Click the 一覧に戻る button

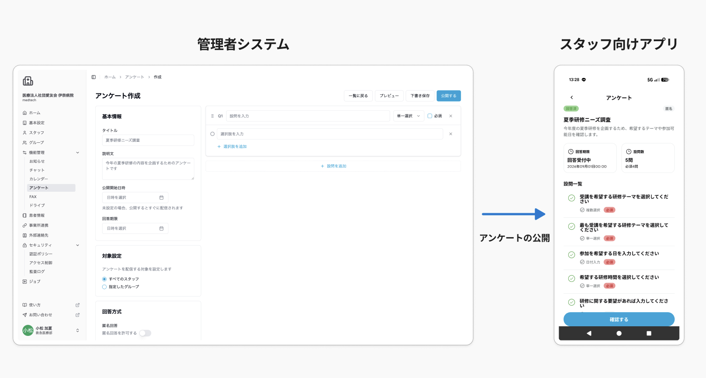[x=358, y=96]
